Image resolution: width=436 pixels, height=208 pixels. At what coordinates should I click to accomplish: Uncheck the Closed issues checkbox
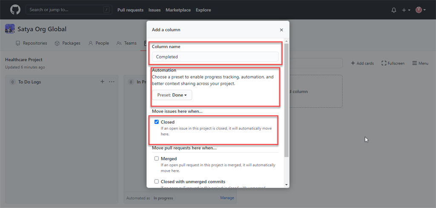(157, 122)
